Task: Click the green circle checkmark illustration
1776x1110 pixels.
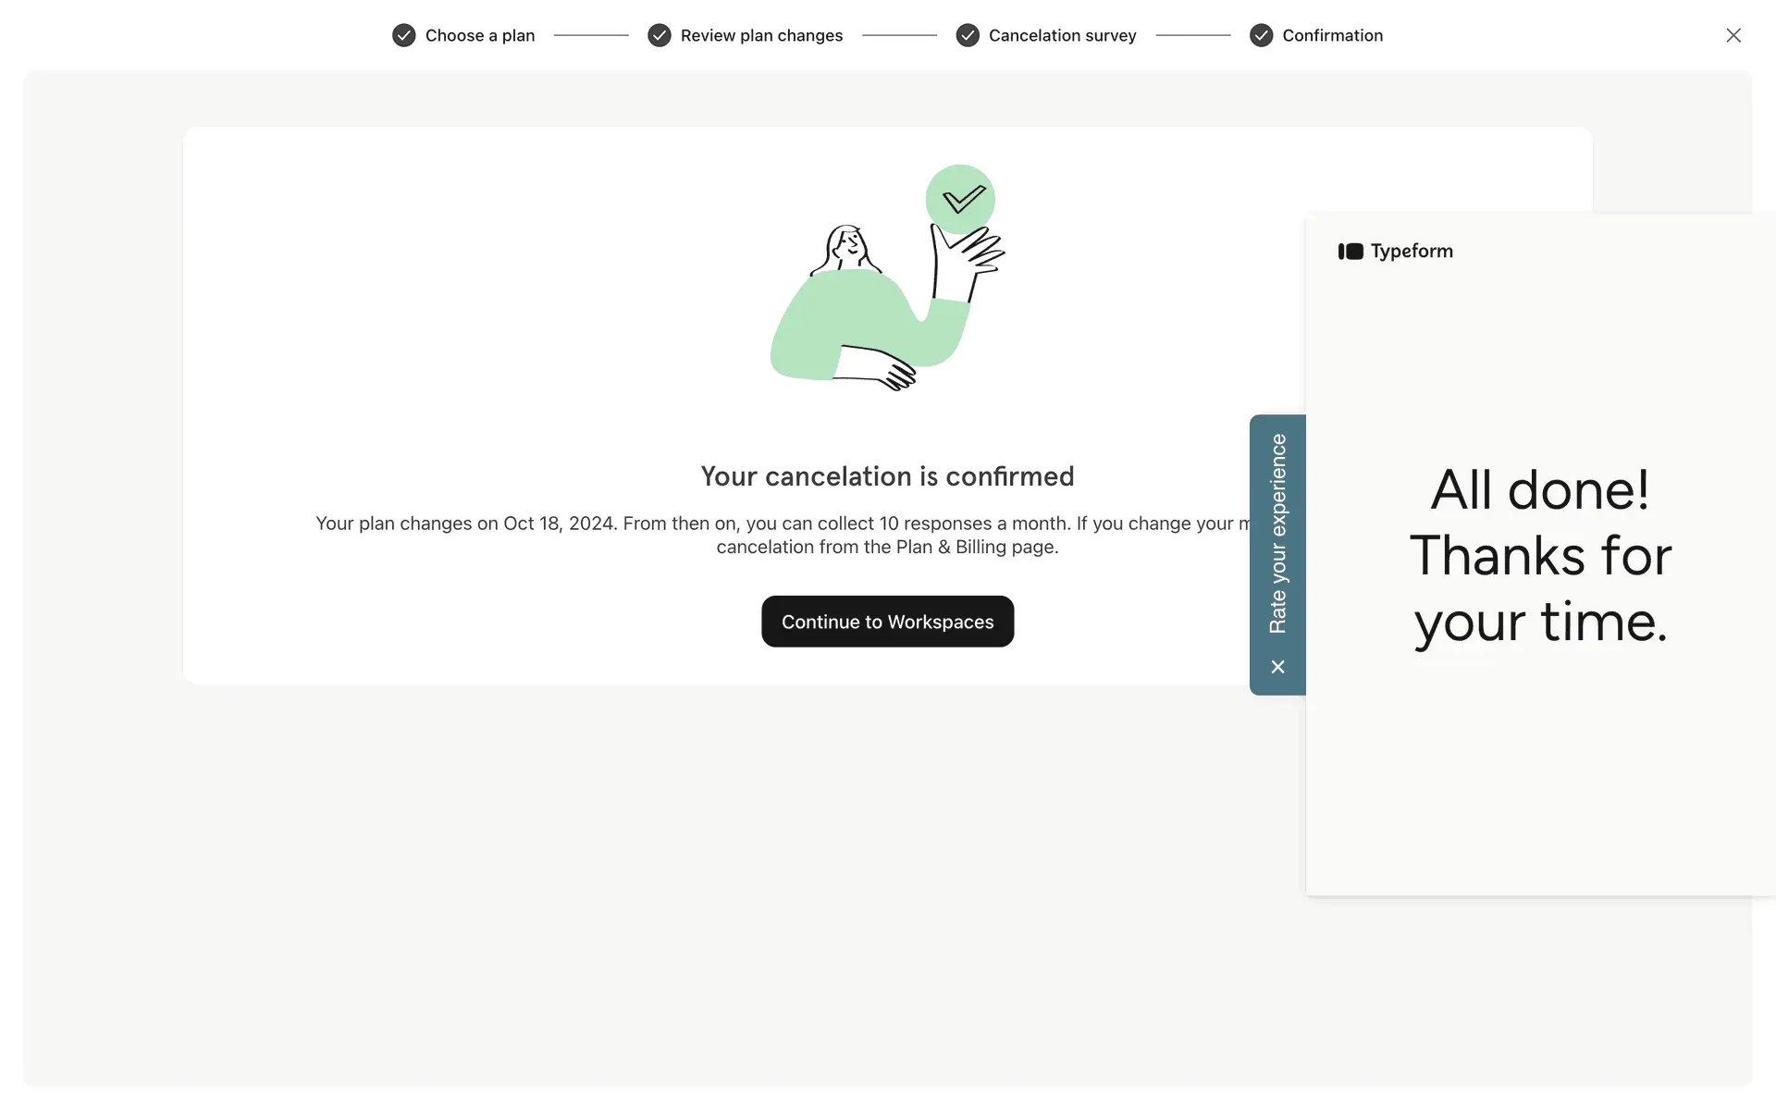Action: click(x=960, y=200)
